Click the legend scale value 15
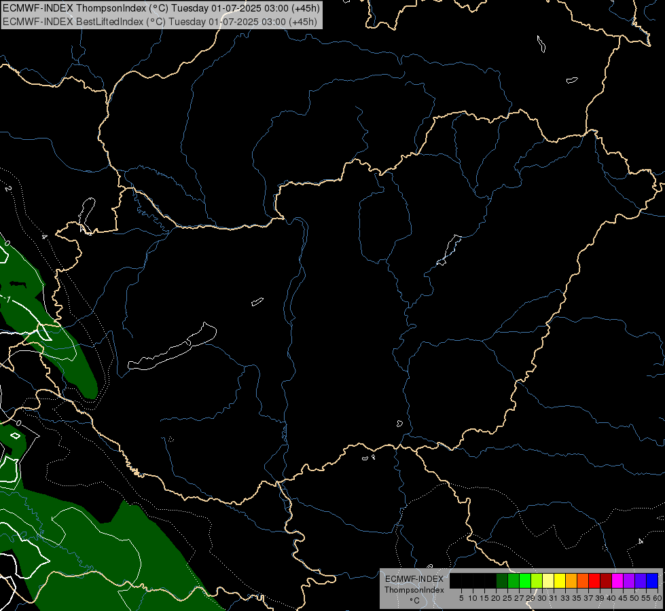Image resolution: width=665 pixels, height=611 pixels. [x=485, y=598]
